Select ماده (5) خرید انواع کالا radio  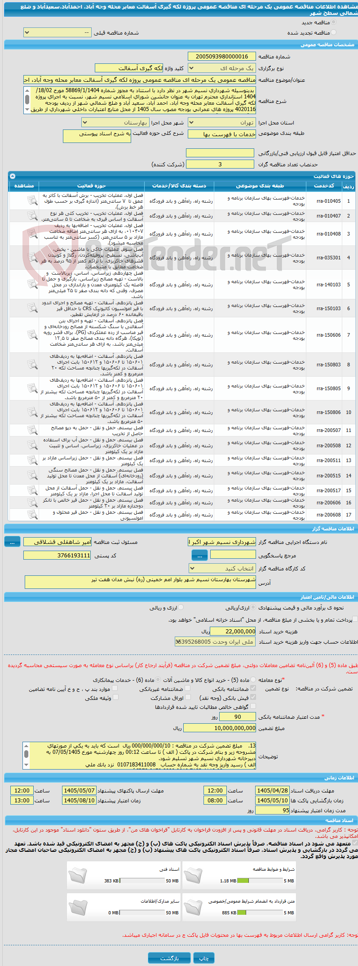[x=253, y=680]
